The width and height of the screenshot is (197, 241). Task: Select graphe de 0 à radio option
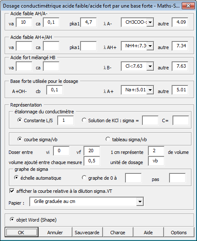coord(84,178)
